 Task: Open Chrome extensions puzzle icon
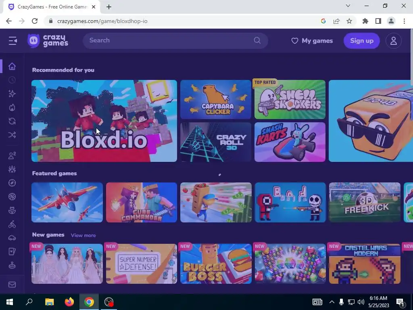(x=365, y=21)
